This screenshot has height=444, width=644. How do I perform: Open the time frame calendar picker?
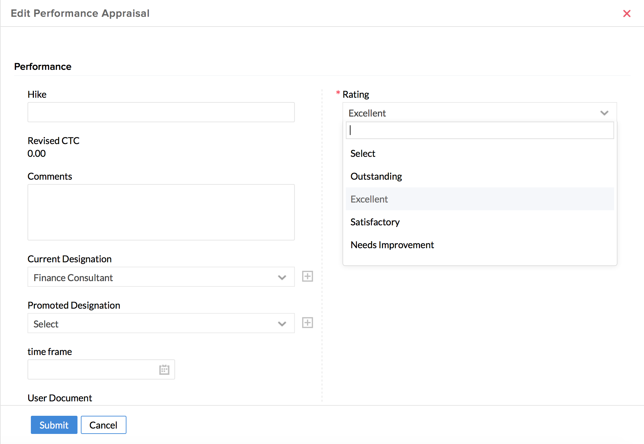(x=164, y=370)
